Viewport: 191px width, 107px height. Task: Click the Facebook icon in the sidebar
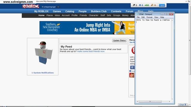(x=132, y=67)
